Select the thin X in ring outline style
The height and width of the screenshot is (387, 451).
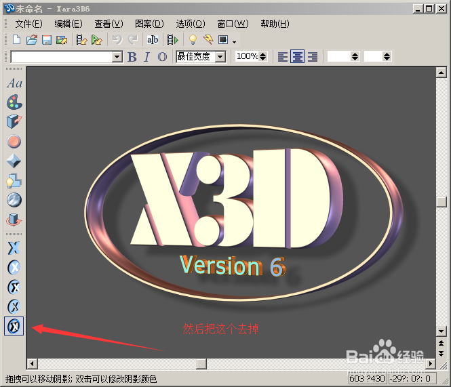pos(14,306)
